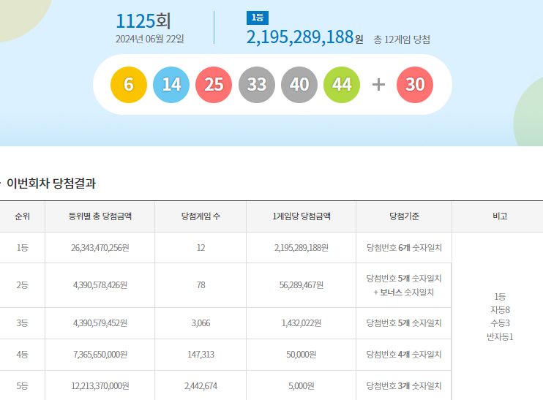Image resolution: width=543 pixels, height=400 pixels.
Task: Click the blue 1등 badge
Action: coord(258,18)
